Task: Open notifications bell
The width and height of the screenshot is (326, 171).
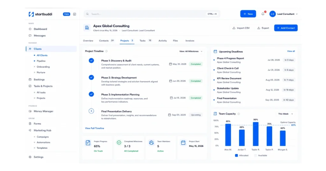Action: pos(263,14)
